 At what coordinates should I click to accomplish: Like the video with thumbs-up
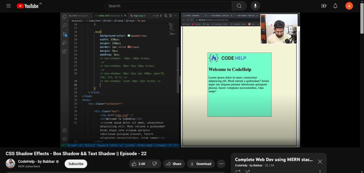(x=139, y=164)
